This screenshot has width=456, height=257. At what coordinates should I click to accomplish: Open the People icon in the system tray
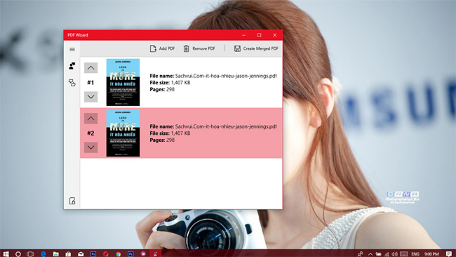coord(361,254)
